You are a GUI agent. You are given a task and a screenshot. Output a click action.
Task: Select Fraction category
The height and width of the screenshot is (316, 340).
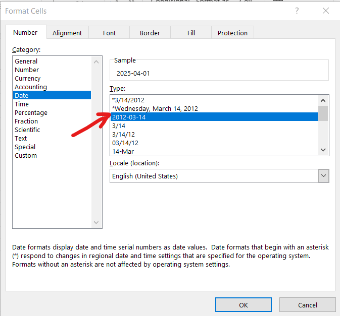point(52,121)
